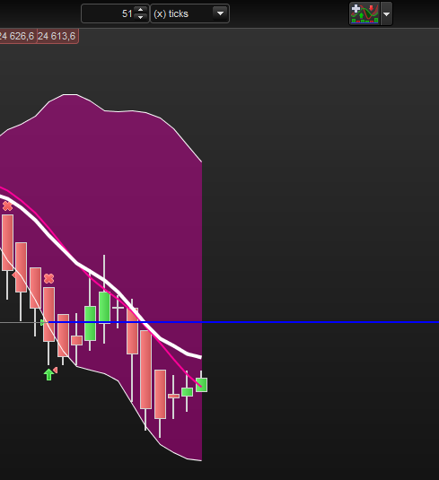Select the 24 626,6 price label
Screen dimensions: 439x480
tap(18, 36)
